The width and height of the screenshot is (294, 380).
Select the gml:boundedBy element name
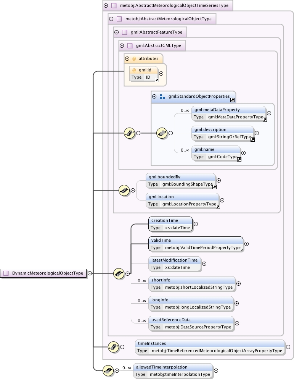click(165, 177)
